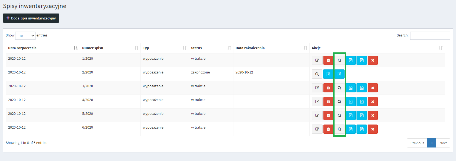This screenshot has width=456, height=161.
Task: Select page 1 in pagination
Action: pos(432,143)
